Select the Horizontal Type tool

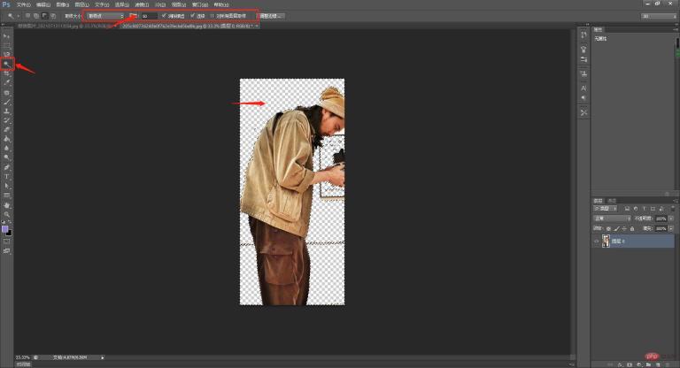click(6, 176)
